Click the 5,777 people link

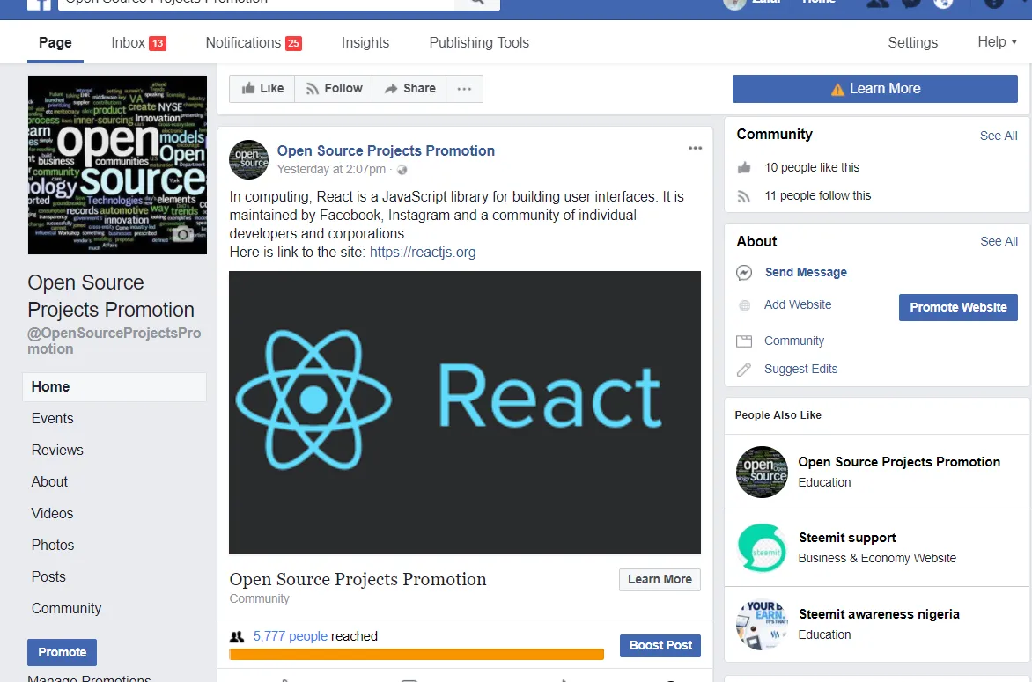291,636
